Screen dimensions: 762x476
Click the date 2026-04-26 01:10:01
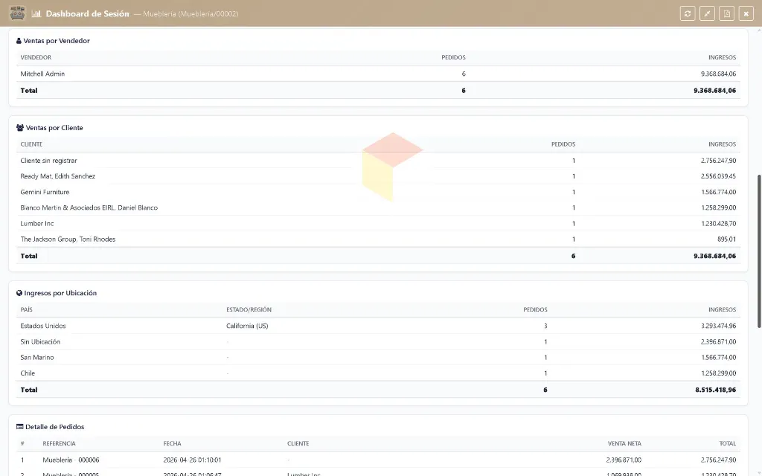click(x=192, y=460)
